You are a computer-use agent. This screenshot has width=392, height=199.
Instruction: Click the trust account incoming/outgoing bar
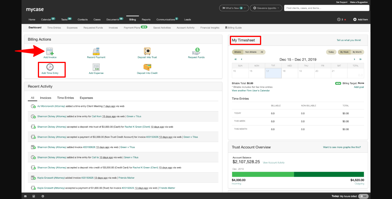tap(298, 174)
